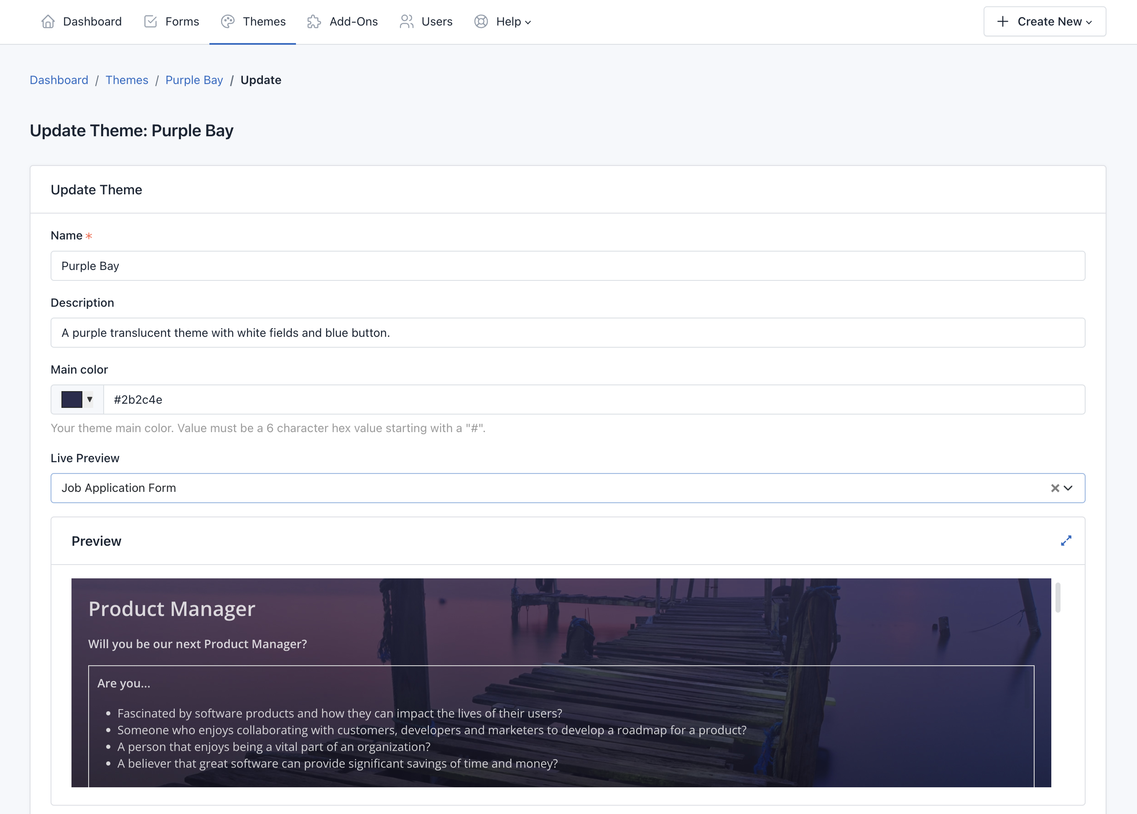Click the Add-Ons puzzle piece icon
Image resolution: width=1137 pixels, height=814 pixels.
click(314, 22)
